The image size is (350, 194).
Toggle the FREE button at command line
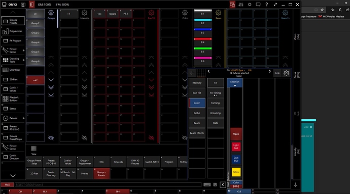[8, 185]
